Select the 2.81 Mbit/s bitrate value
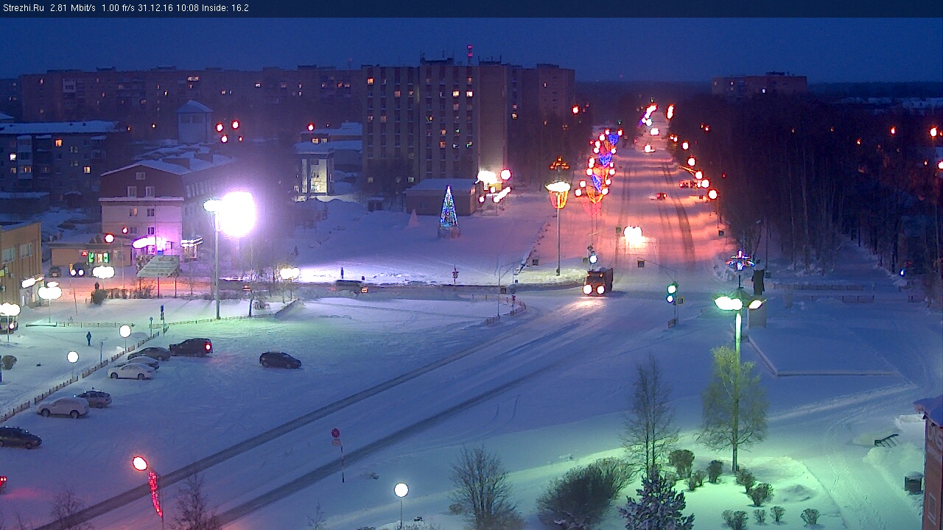 [72, 8]
